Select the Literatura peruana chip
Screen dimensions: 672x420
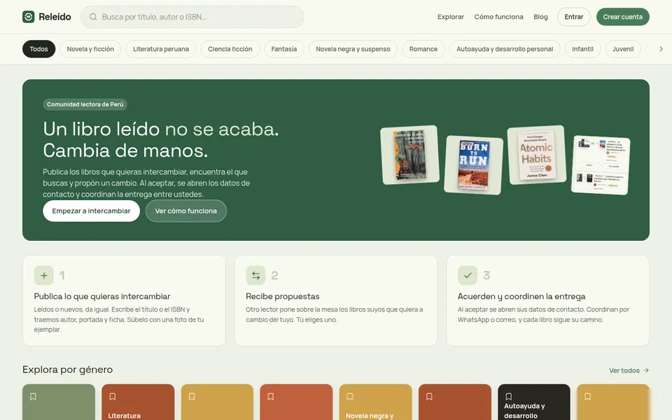pos(161,49)
